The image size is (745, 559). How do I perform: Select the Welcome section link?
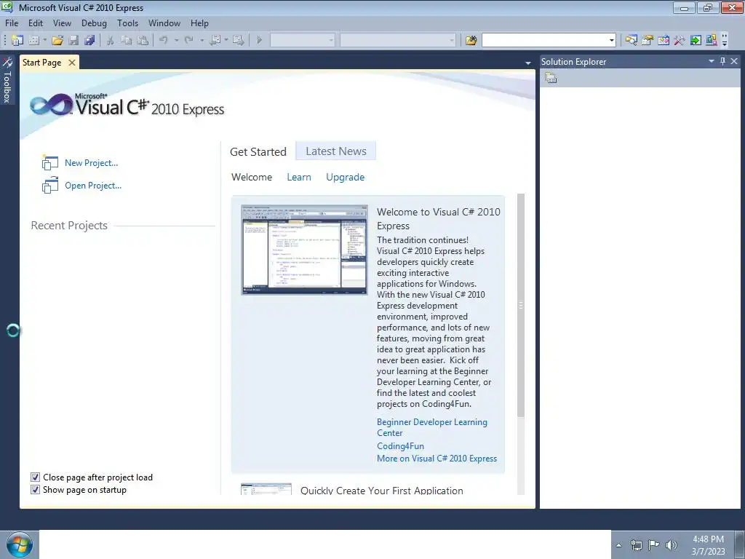[252, 177]
